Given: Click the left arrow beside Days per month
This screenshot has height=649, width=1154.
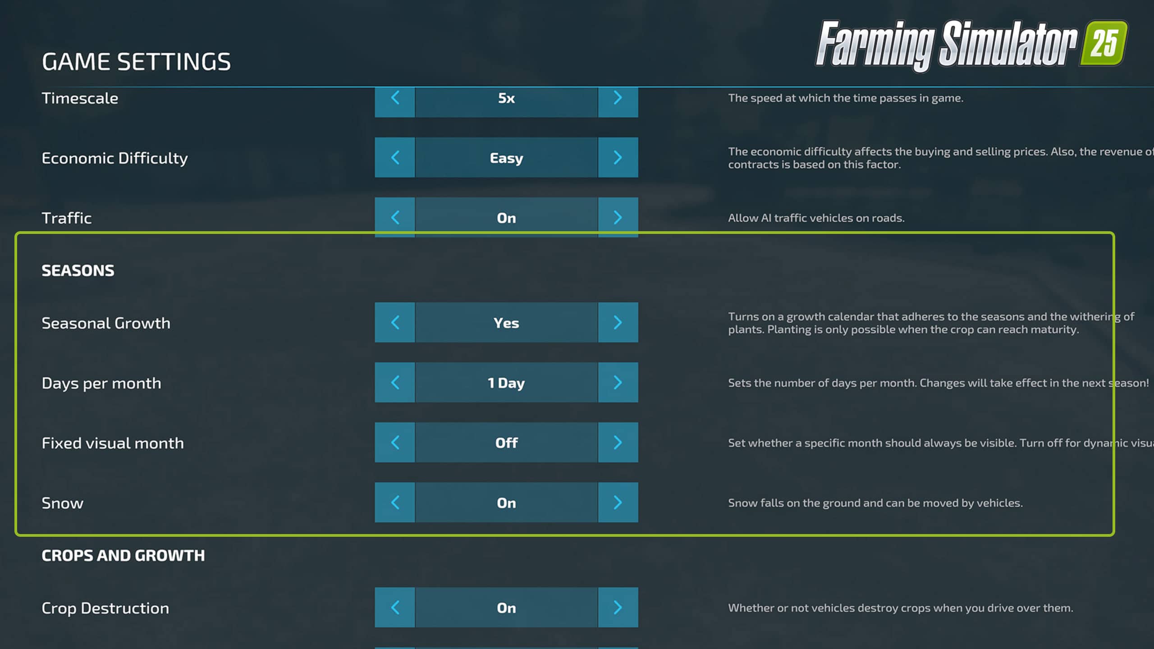Looking at the screenshot, I should (394, 382).
